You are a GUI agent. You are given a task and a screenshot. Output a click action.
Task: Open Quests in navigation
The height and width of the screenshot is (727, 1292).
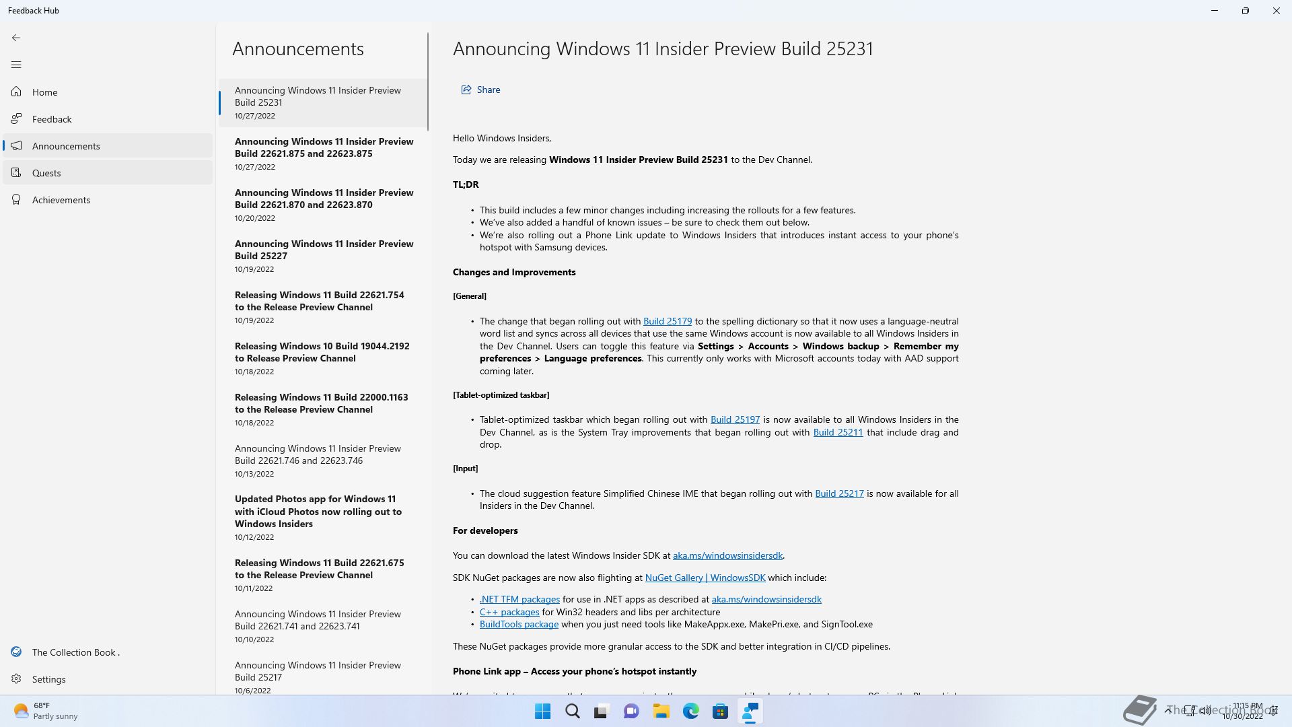coord(108,172)
